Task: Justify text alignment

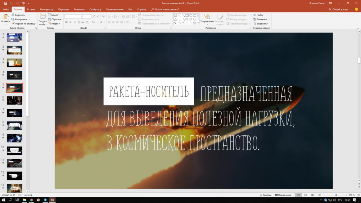Action: click(x=121, y=22)
